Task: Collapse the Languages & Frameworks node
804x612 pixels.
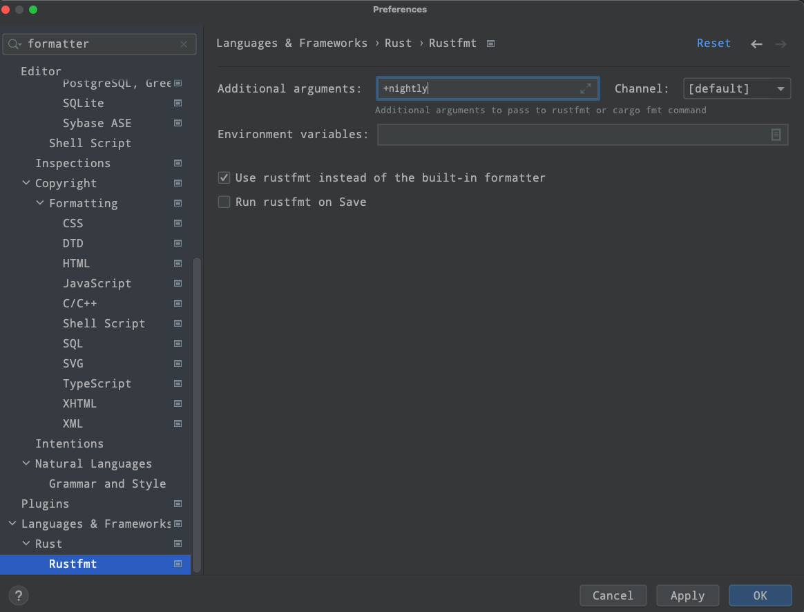Action: pos(12,523)
